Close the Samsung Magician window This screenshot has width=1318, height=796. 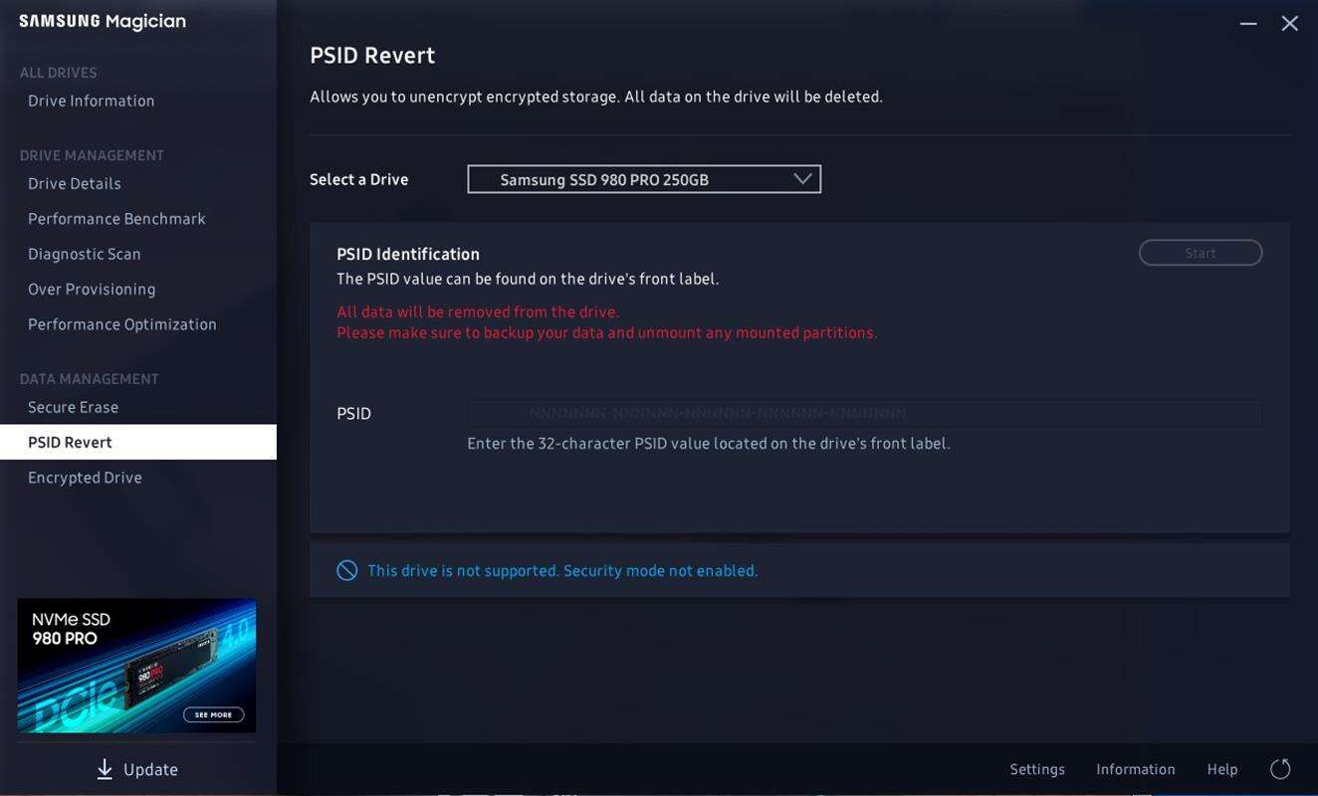click(x=1289, y=23)
